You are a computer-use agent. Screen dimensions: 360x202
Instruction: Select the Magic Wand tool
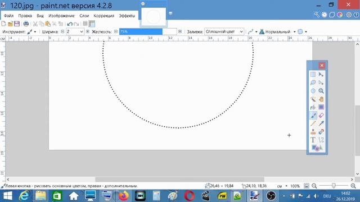[313, 99]
